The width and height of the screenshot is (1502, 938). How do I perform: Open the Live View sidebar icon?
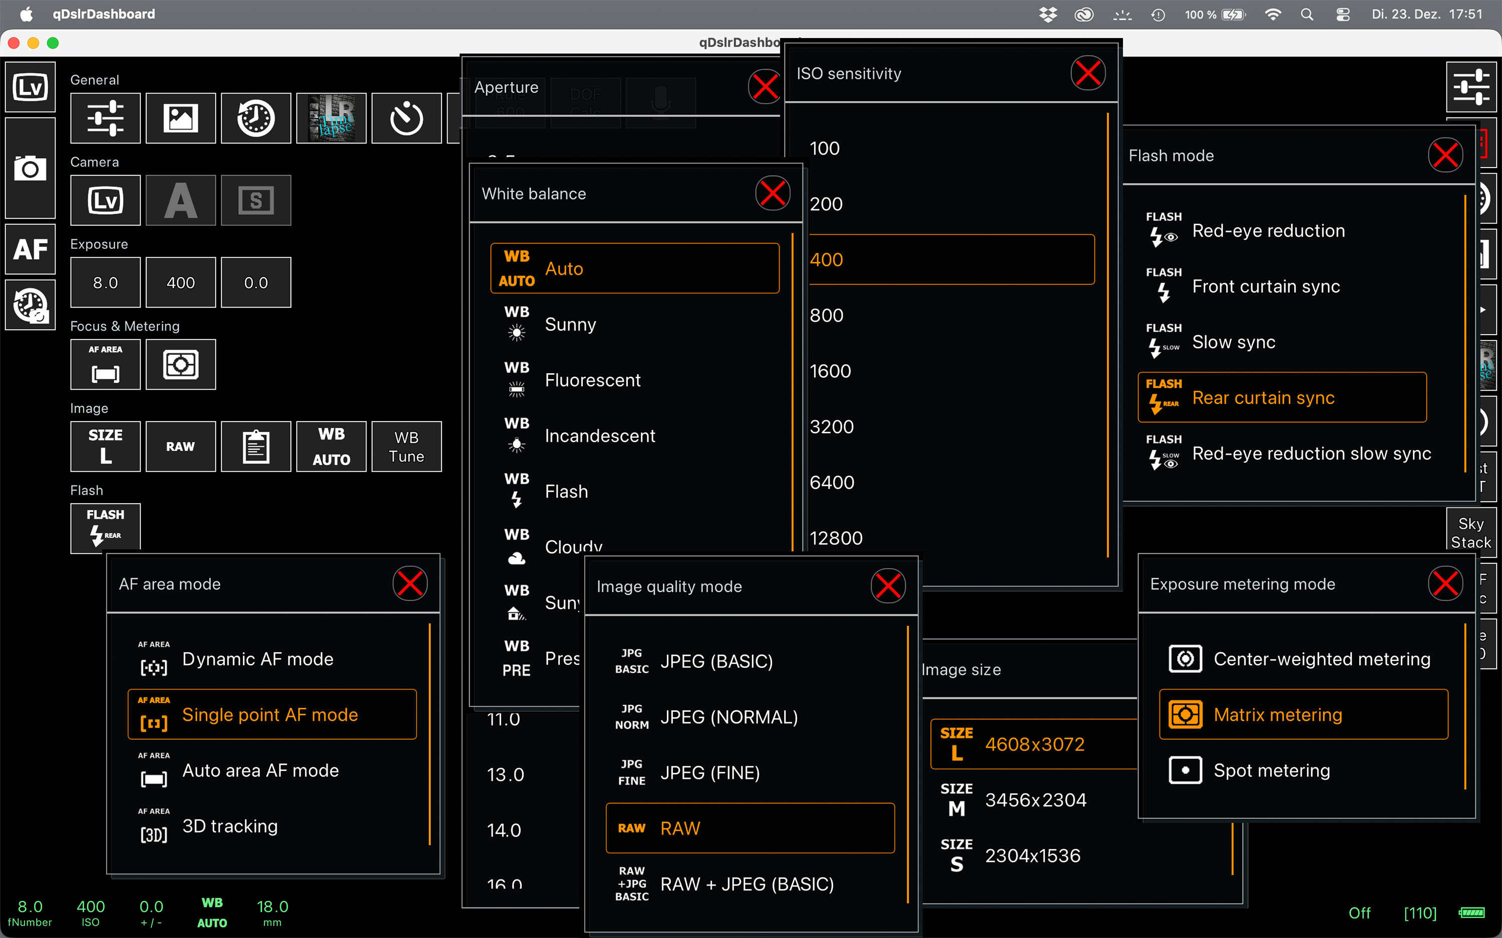click(x=30, y=87)
